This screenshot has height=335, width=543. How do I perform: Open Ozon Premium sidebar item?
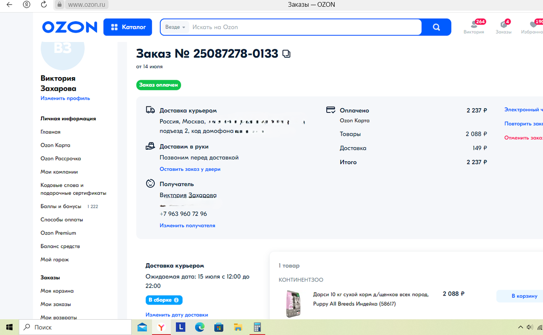pyautogui.click(x=59, y=233)
